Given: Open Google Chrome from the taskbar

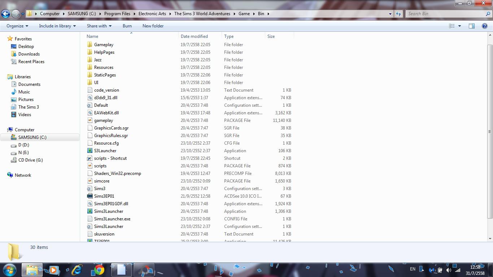Looking at the screenshot, I should (x=99, y=270).
